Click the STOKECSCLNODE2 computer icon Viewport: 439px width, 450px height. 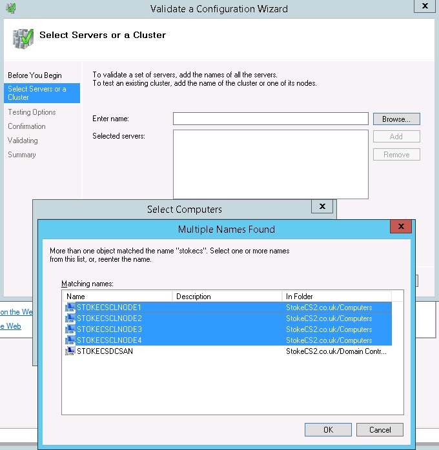(x=70, y=318)
